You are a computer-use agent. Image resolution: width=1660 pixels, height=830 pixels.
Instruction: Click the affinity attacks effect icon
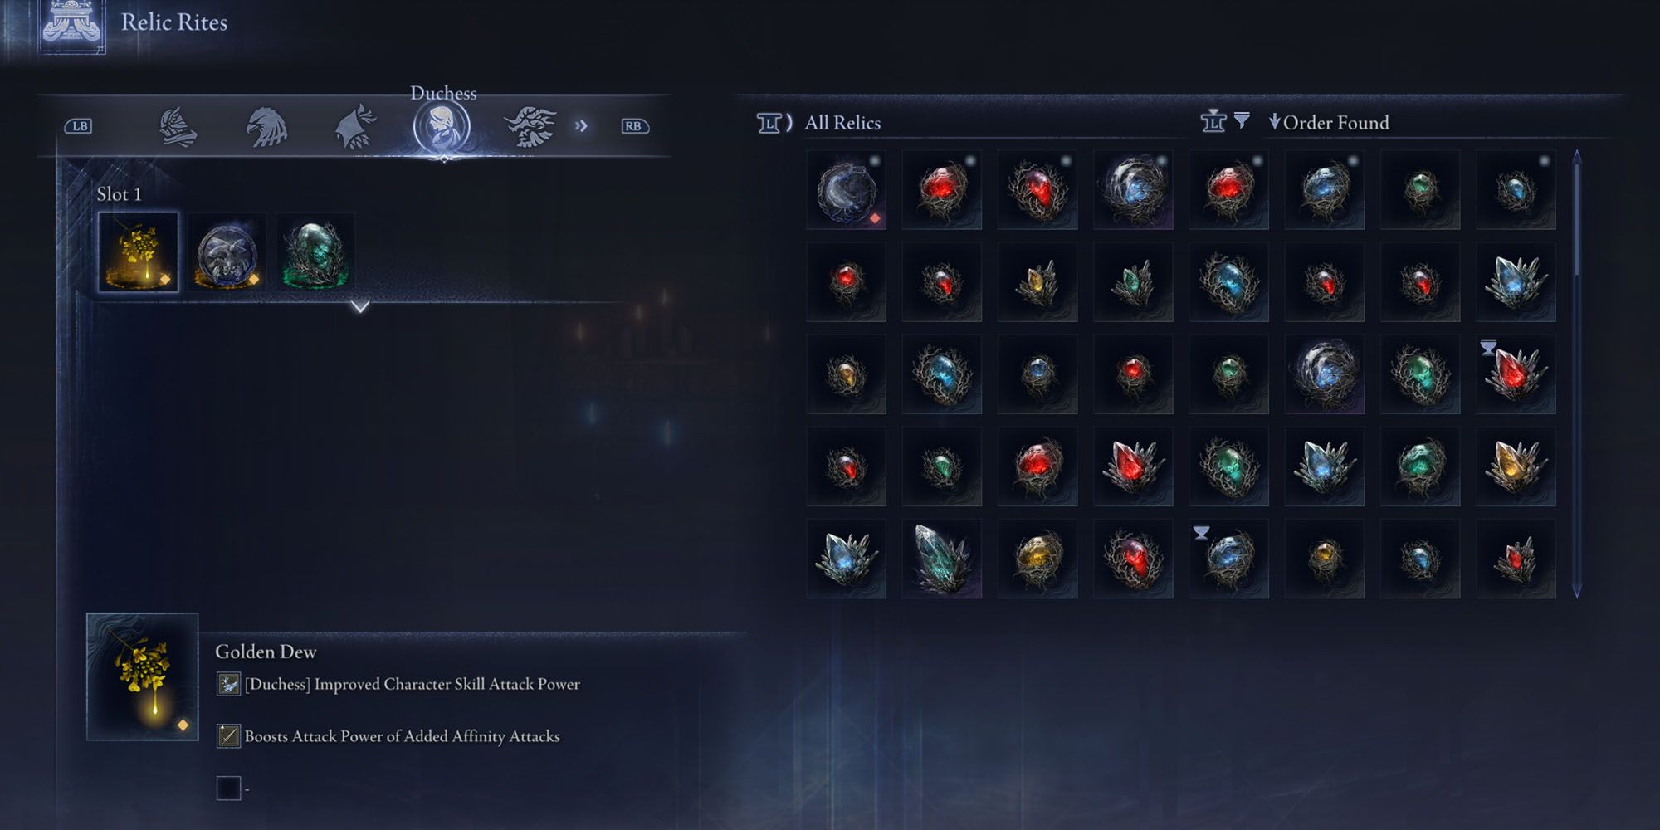(x=228, y=735)
